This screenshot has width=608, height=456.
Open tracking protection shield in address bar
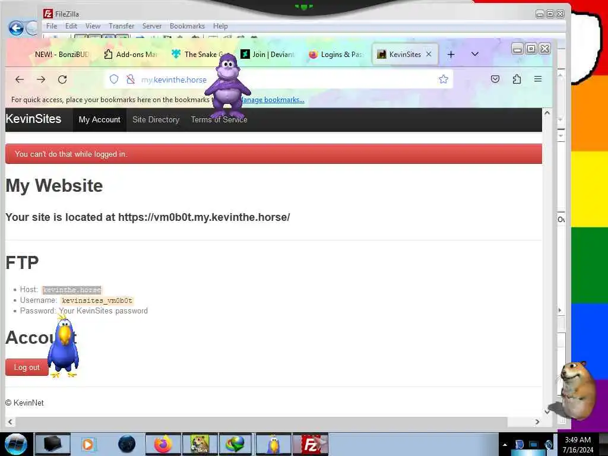pos(114,80)
